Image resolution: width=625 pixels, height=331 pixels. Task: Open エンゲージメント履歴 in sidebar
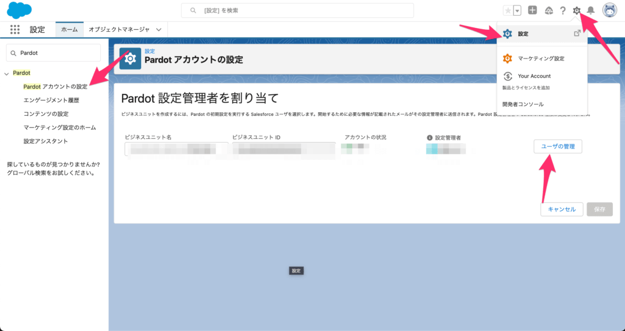[x=51, y=101]
